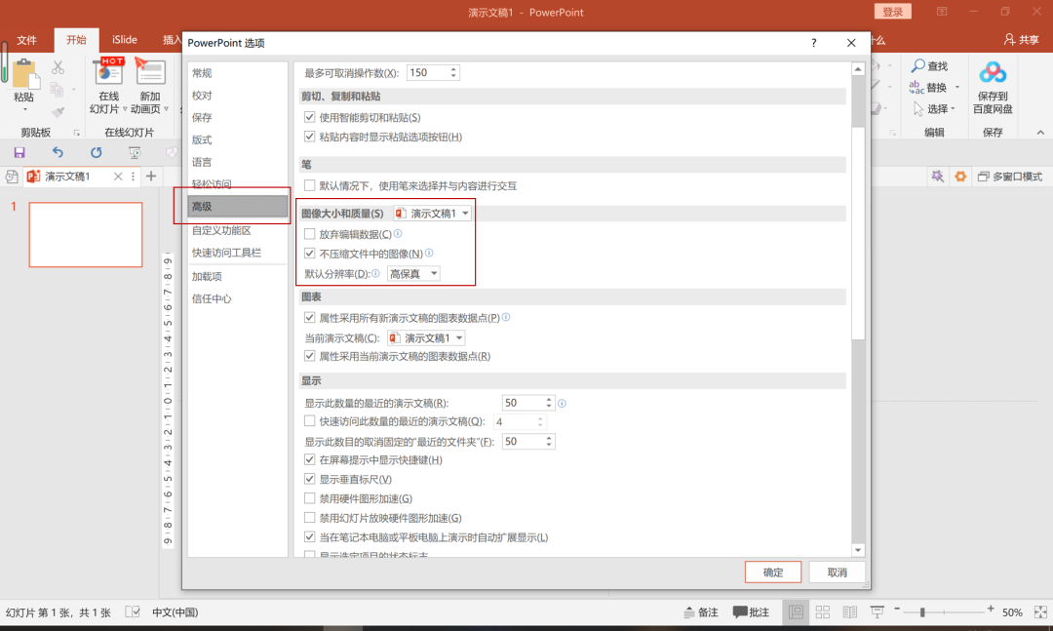Image resolution: width=1053 pixels, height=631 pixels.
Task: Open default resolution dropdown (高保真)
Action: (x=413, y=273)
